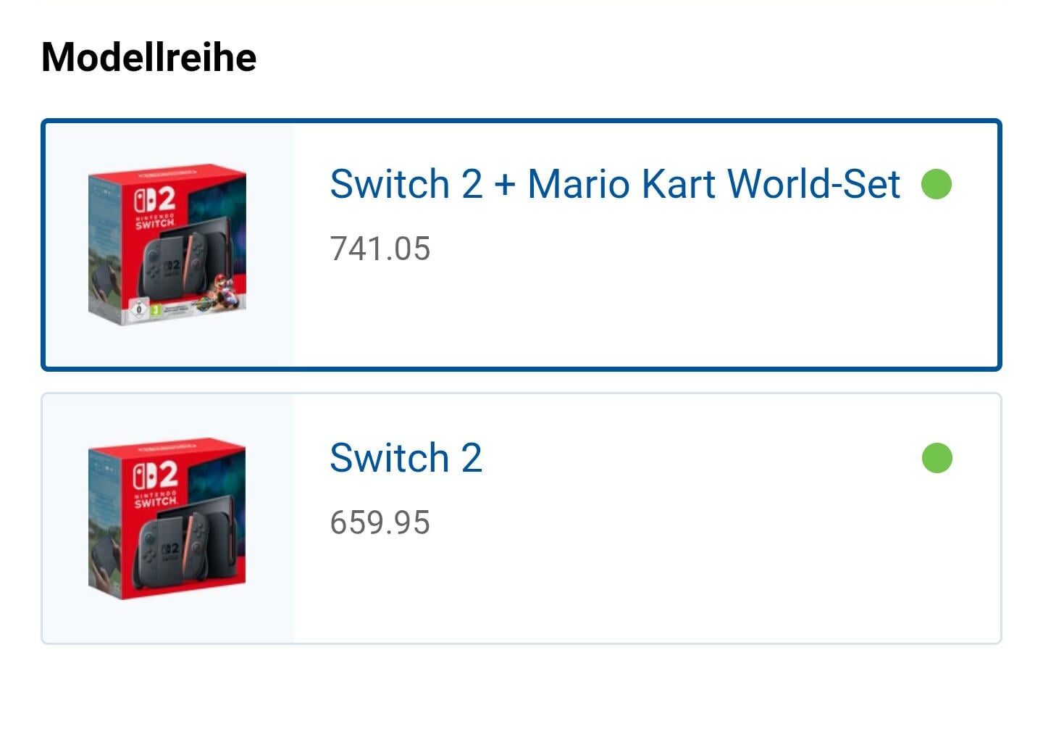Select the Switch 2 model card

(521, 518)
